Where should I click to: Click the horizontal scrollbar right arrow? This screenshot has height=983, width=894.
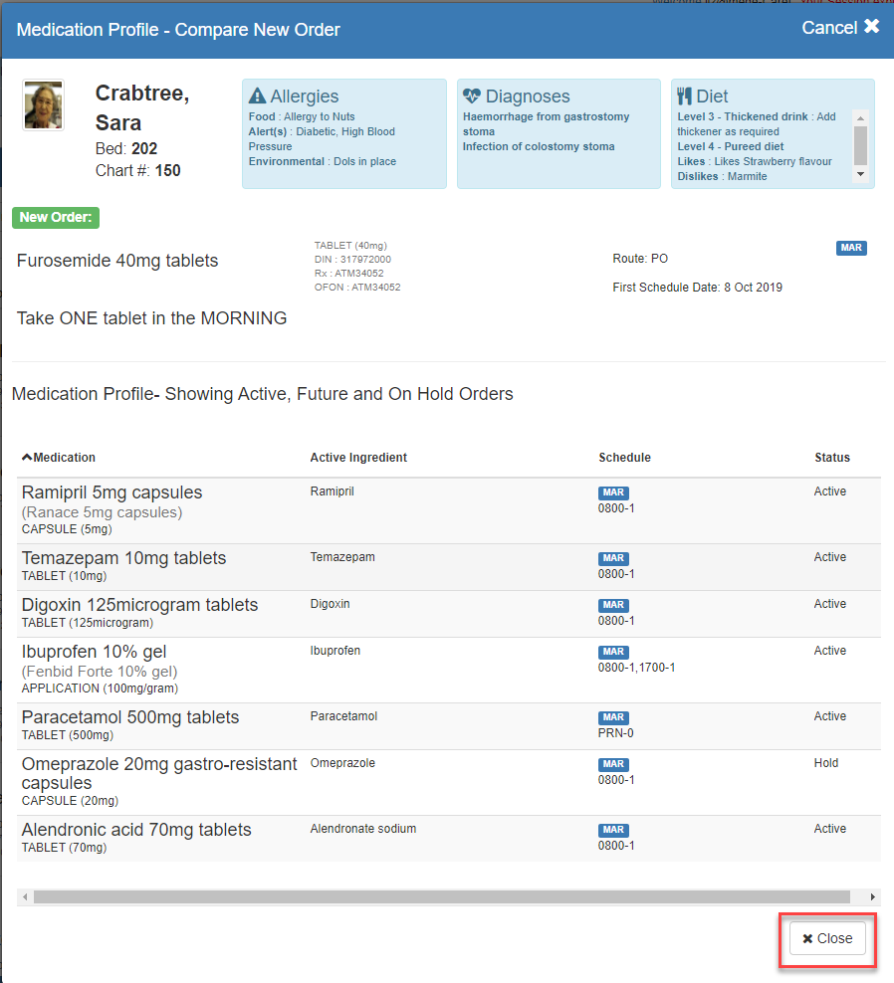click(873, 897)
